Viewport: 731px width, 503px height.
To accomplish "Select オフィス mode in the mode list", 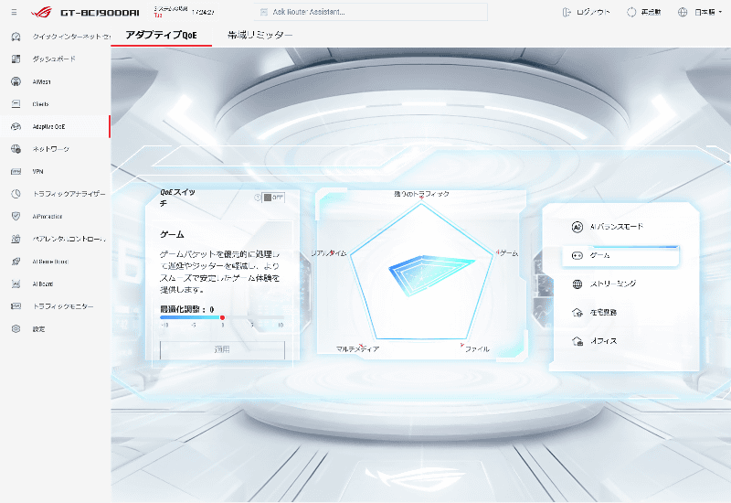I will point(620,341).
